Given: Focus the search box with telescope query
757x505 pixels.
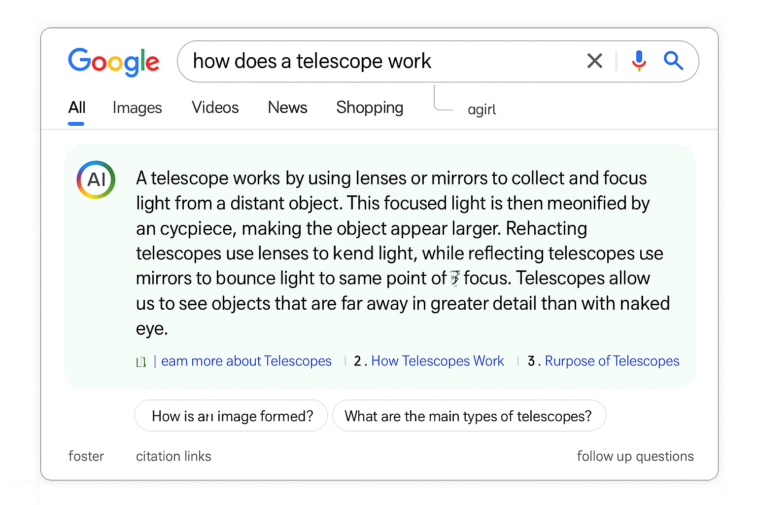Looking at the screenshot, I should [x=438, y=62].
